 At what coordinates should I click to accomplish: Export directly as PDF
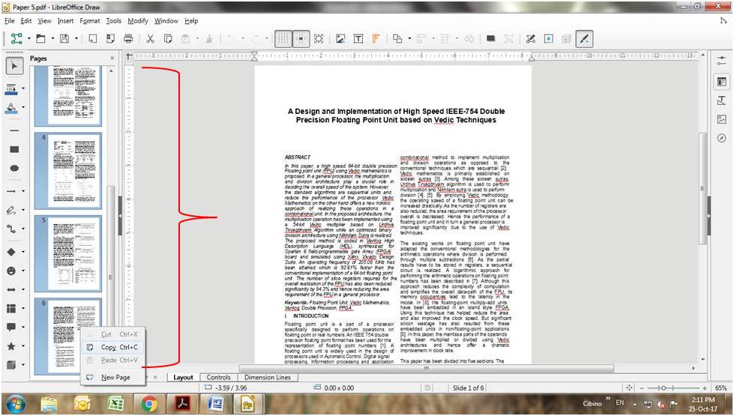tap(110, 39)
